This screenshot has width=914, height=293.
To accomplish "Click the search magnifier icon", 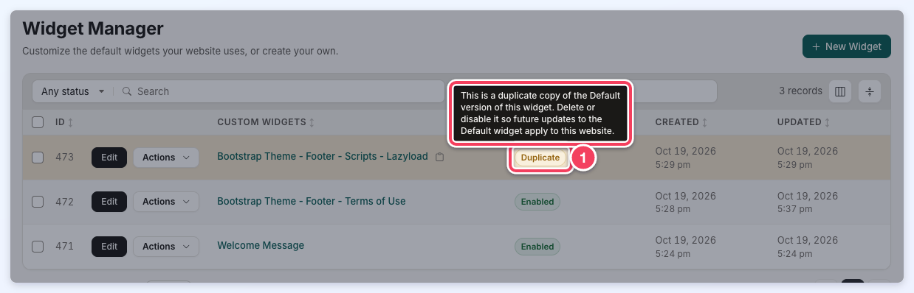I will [x=127, y=91].
